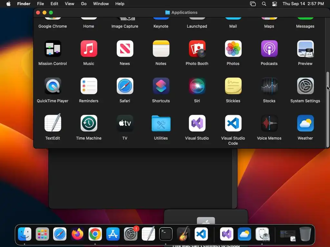Click Stage Manager icon in menu bar

(x=253, y=4)
